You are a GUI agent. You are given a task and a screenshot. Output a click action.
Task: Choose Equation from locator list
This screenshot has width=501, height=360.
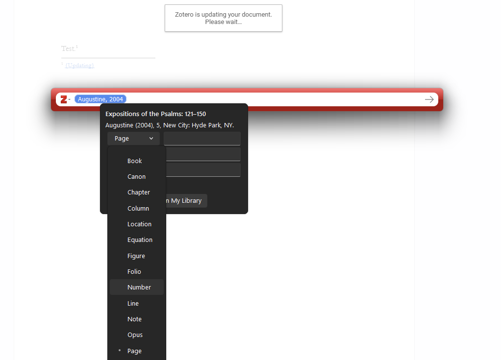pos(137,240)
